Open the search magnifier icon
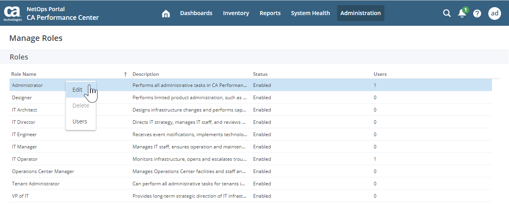The height and width of the screenshot is (204, 509). [447, 13]
